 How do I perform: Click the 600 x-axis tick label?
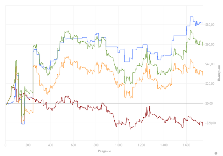point(73,145)
